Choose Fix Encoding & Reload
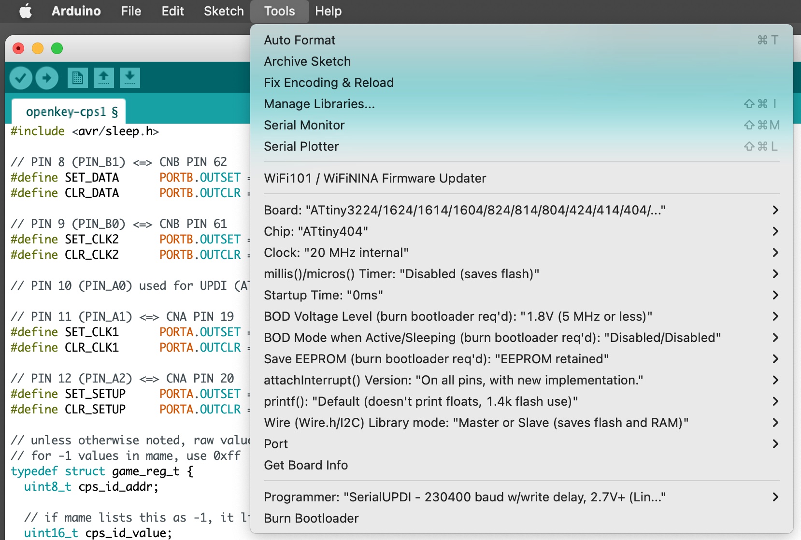Image resolution: width=801 pixels, height=540 pixels. [x=522, y=83]
